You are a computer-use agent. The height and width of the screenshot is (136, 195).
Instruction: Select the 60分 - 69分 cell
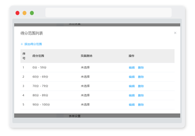40,77
